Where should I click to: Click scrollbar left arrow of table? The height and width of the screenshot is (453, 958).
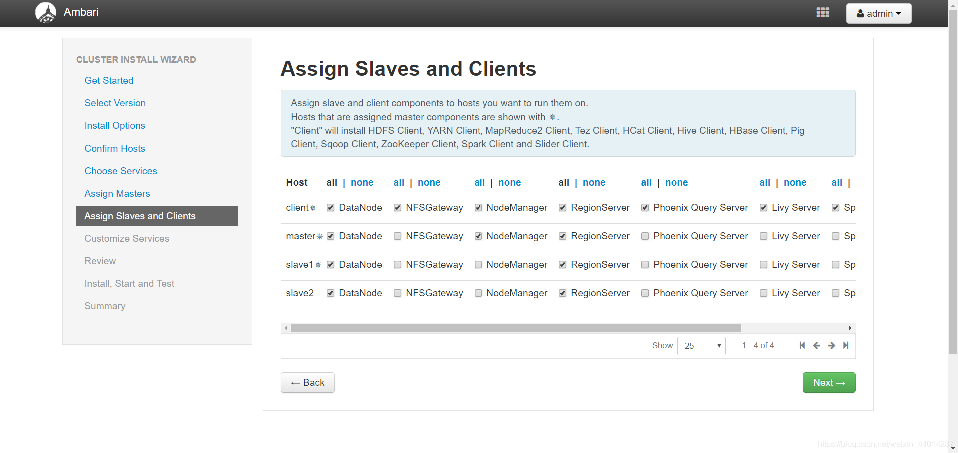286,328
